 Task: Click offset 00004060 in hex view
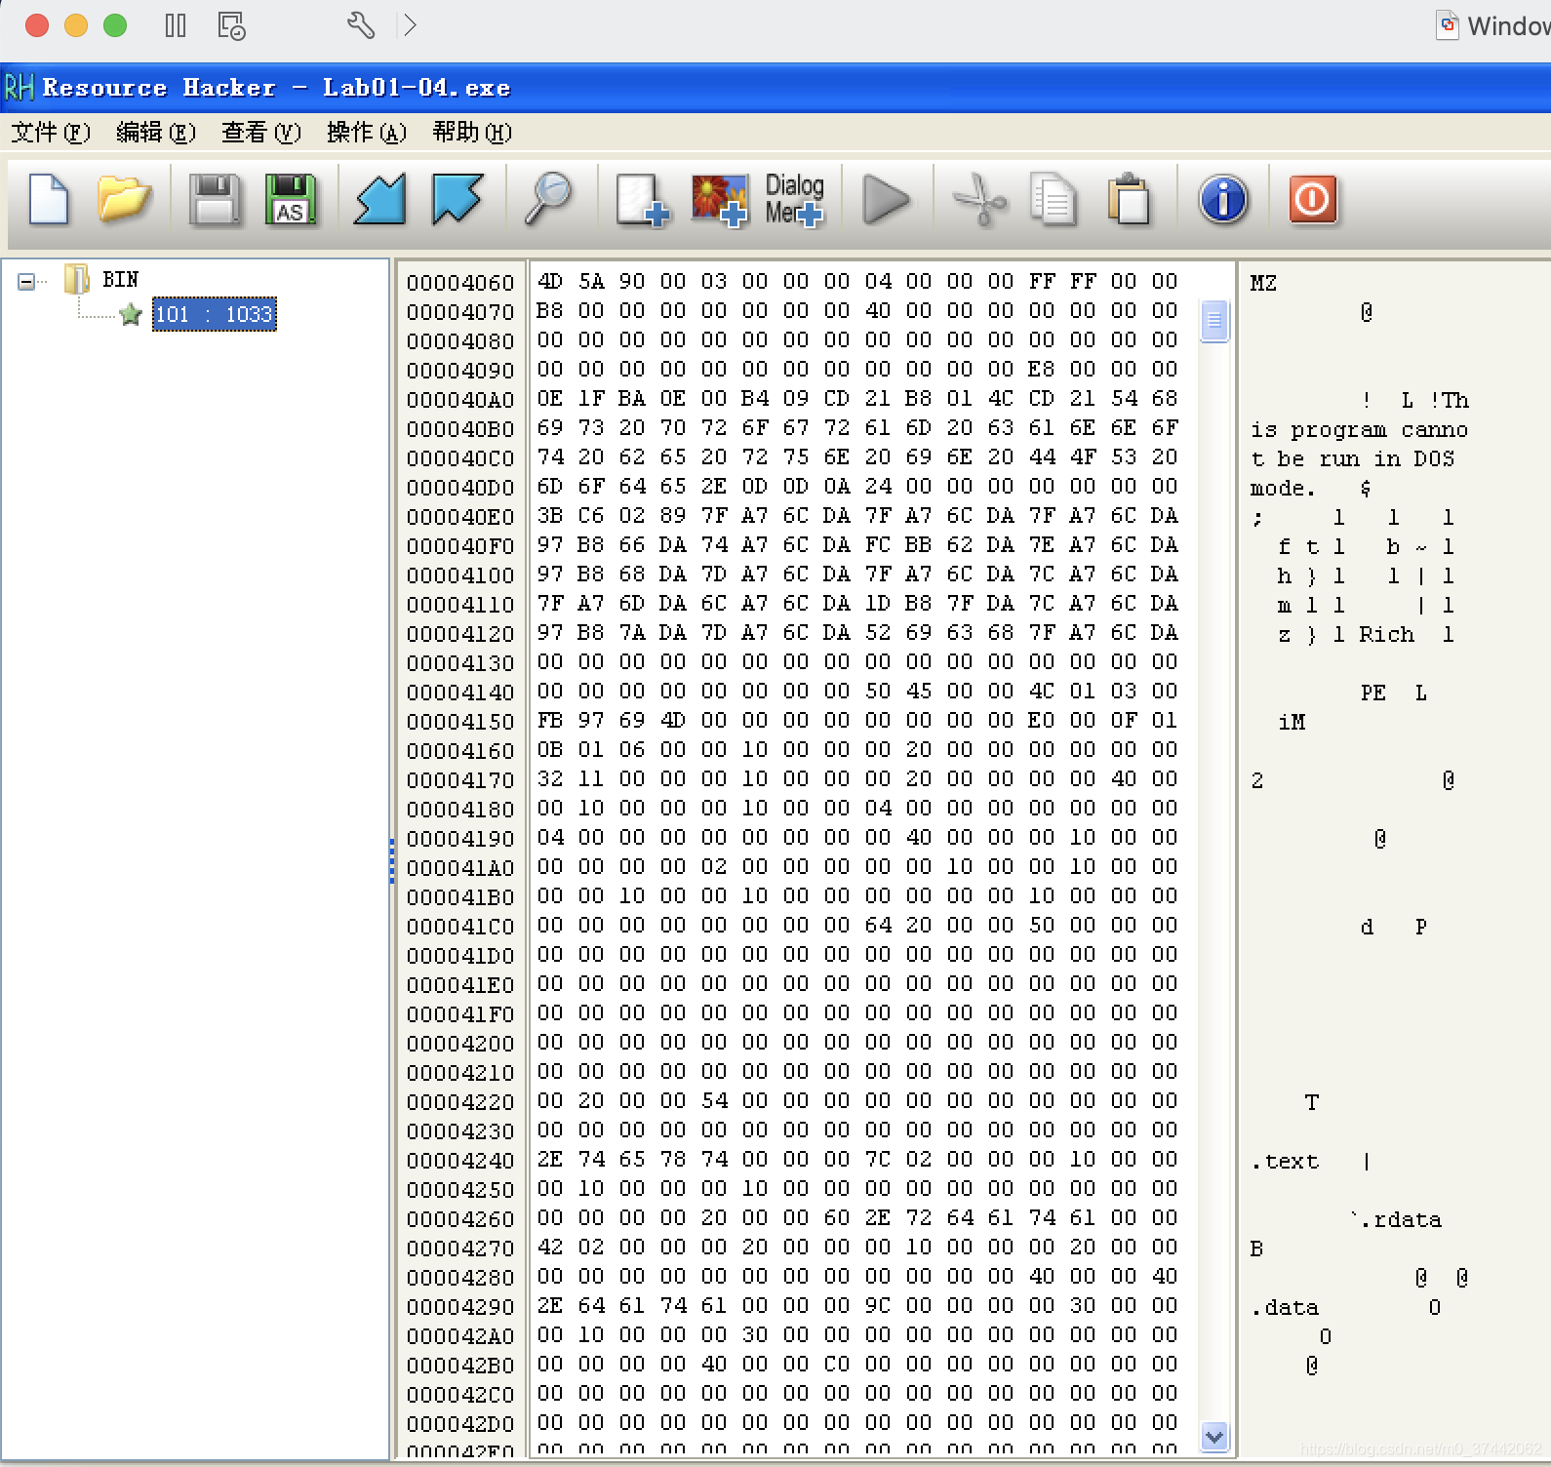click(x=460, y=283)
